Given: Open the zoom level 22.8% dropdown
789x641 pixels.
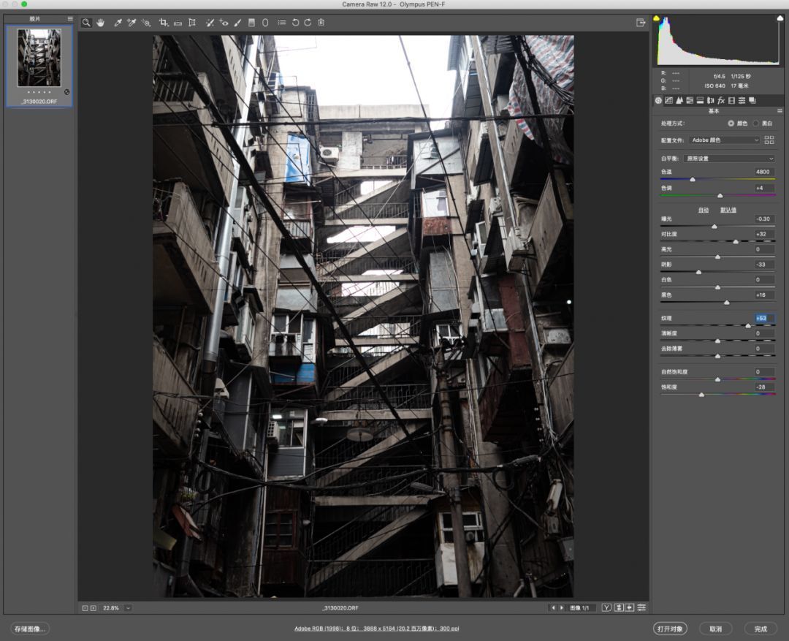Looking at the screenshot, I should pyautogui.click(x=128, y=608).
